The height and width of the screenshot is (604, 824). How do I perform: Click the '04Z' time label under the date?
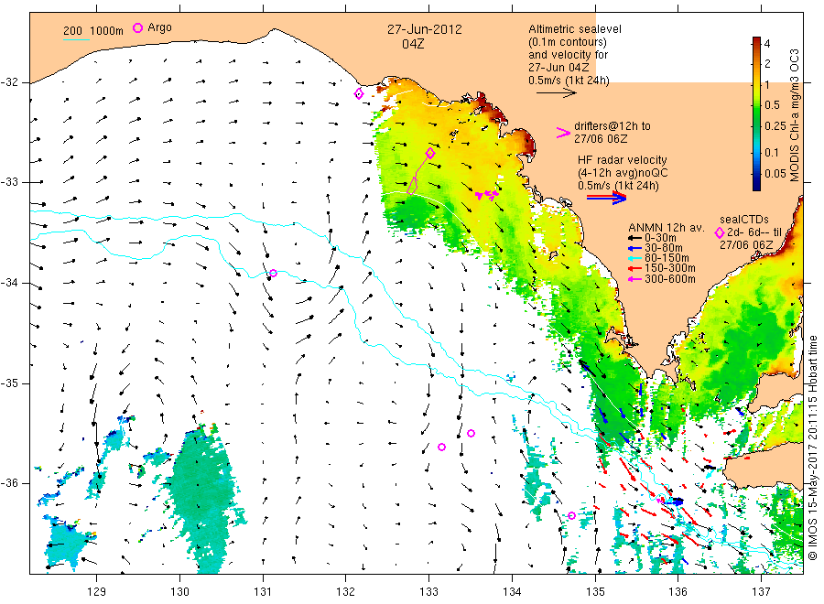pyautogui.click(x=413, y=44)
